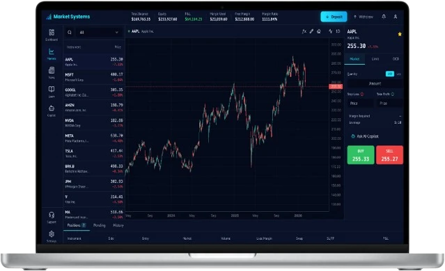The width and height of the screenshot is (445, 271).
Task: Click the red SELL 255.27 button
Action: pos(389,155)
